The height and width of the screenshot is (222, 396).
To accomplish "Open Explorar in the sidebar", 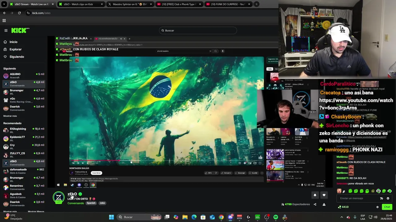I will point(15,49).
